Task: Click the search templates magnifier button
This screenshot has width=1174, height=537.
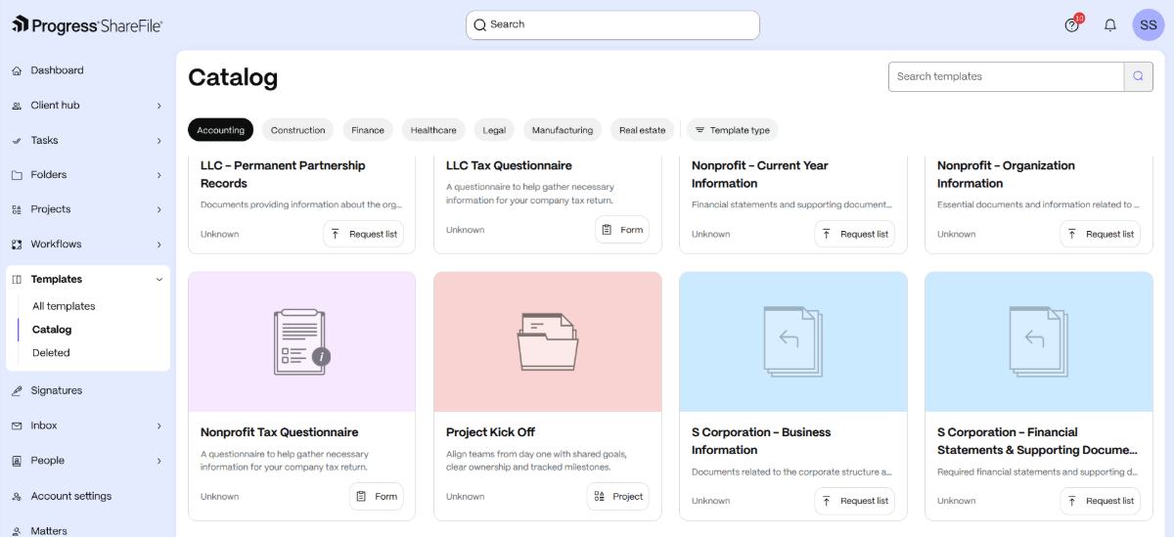Action: tap(1139, 76)
